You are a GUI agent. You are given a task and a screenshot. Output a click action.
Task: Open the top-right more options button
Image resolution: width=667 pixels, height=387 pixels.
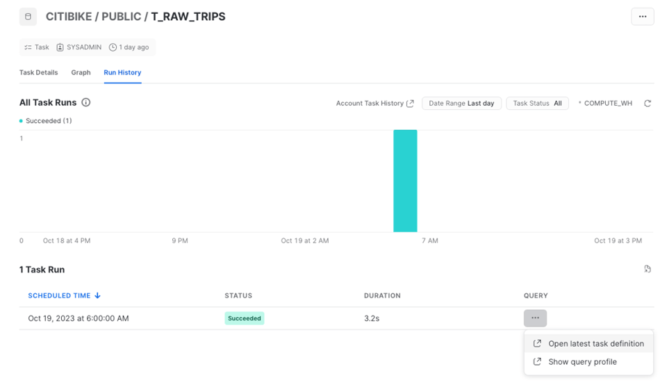(642, 17)
